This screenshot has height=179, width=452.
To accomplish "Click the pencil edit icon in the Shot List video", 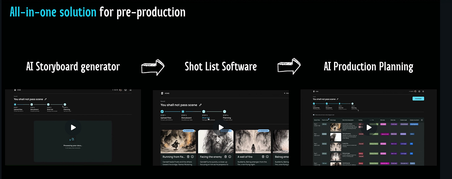I will 201,105.
